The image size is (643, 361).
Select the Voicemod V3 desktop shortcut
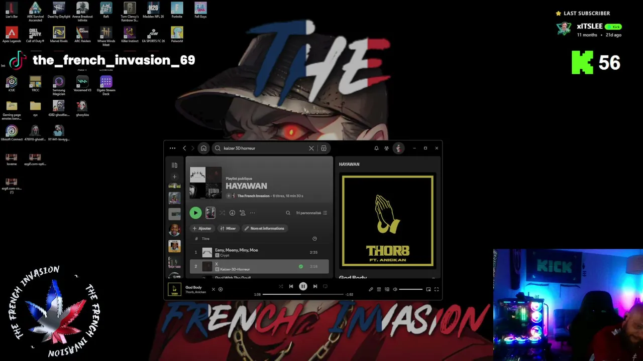[x=82, y=84]
